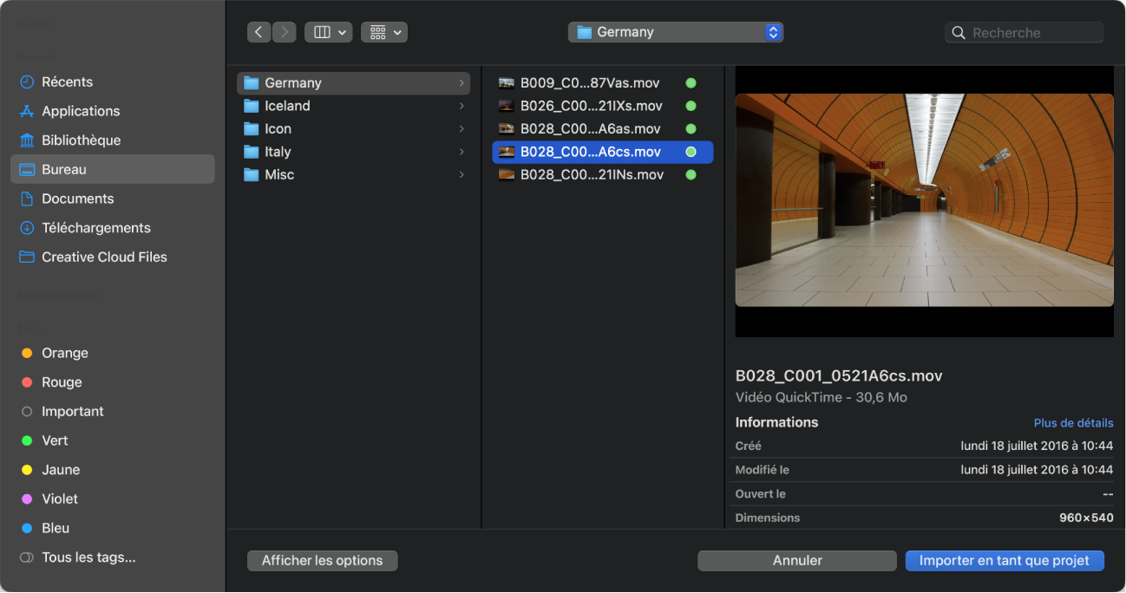This screenshot has height=593, width=1126.
Task: Click the back navigation arrow
Action: click(x=259, y=32)
